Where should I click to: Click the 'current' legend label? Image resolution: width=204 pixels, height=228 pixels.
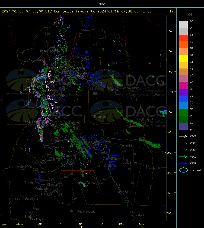196,170
